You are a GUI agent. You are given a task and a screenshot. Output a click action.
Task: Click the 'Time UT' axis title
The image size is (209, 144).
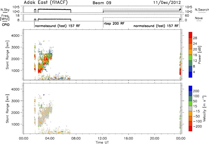click(x=102, y=142)
